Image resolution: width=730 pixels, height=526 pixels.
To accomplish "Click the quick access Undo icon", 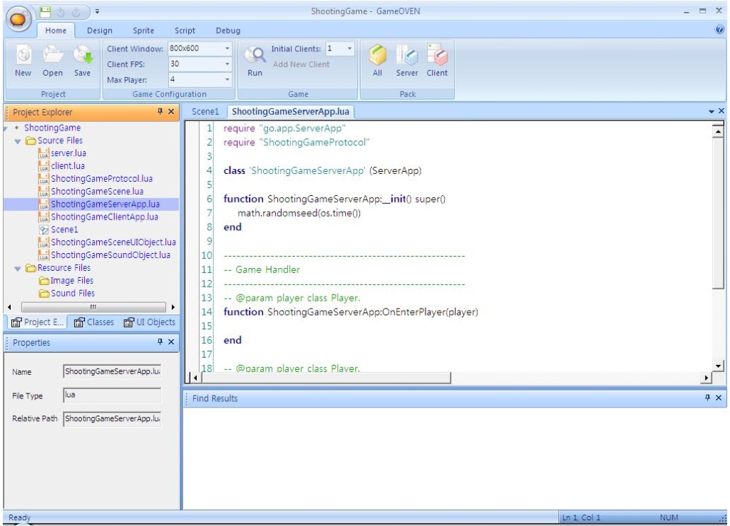I will 61,11.
